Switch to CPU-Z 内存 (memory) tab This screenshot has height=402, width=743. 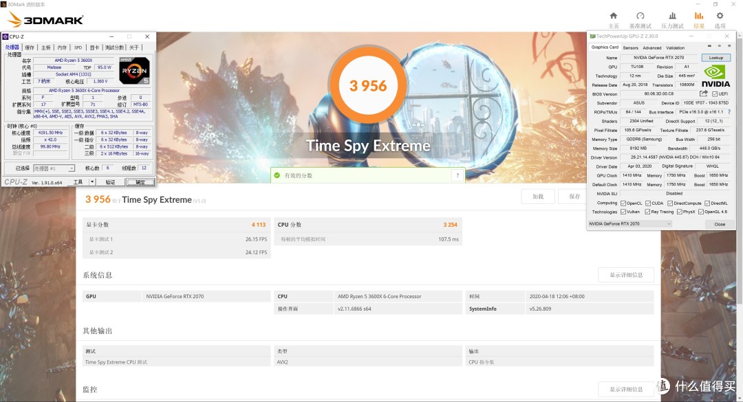coord(62,47)
